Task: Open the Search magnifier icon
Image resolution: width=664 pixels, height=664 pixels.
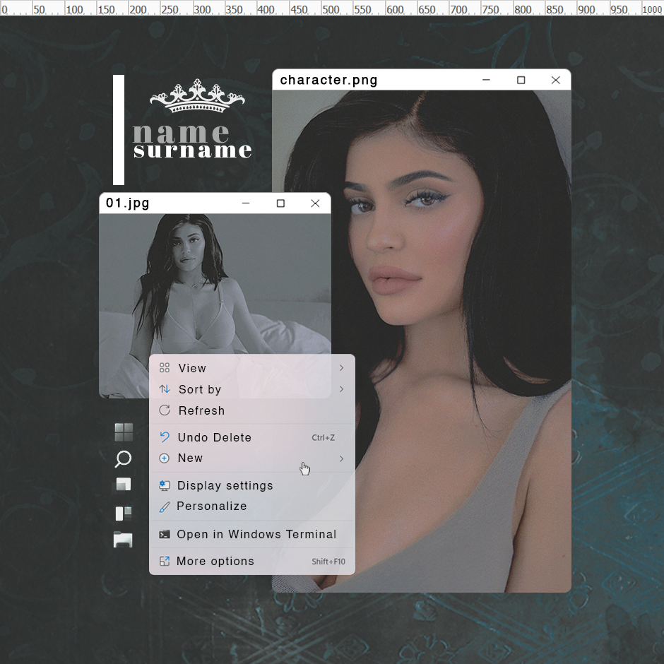Action: point(123,459)
